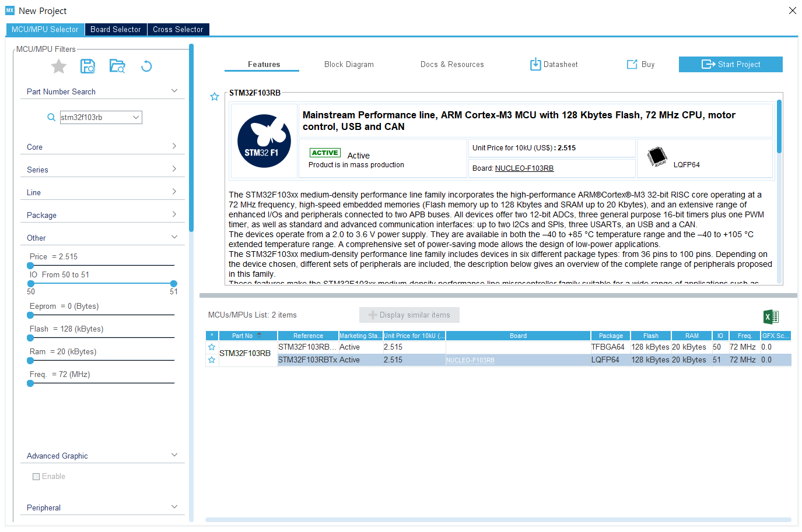Enable the Advanced Graphic checkbox
This screenshot has height=532, width=802.
pyautogui.click(x=36, y=477)
